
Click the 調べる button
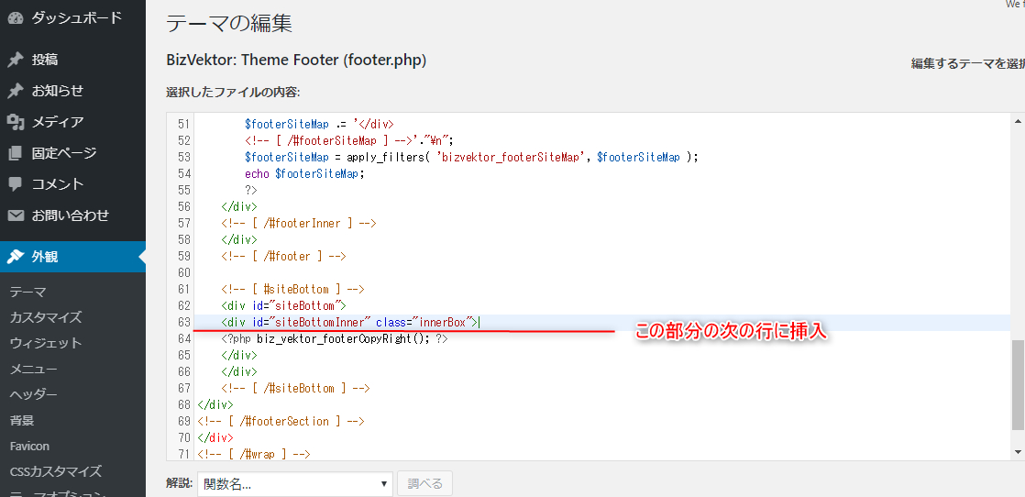(424, 484)
